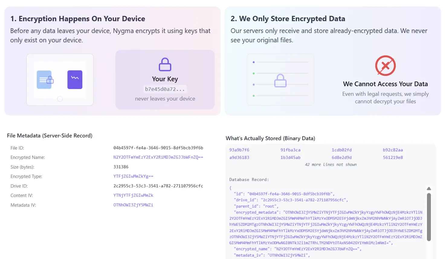Click the small circle below device illustration
This screenshot has width=446, height=259.
click(60, 99)
